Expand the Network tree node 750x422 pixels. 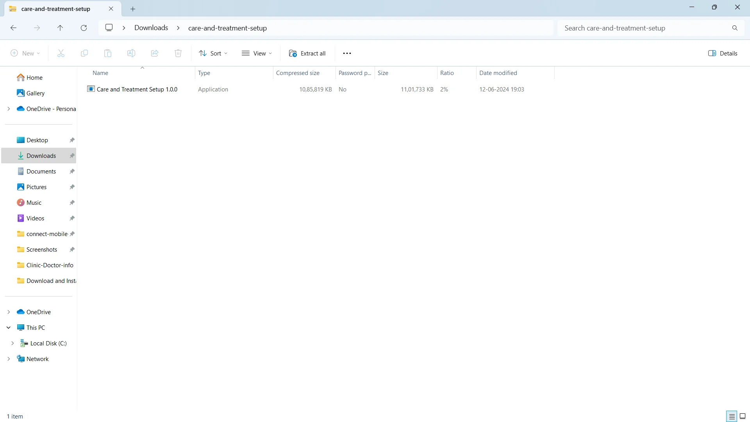(x=9, y=359)
